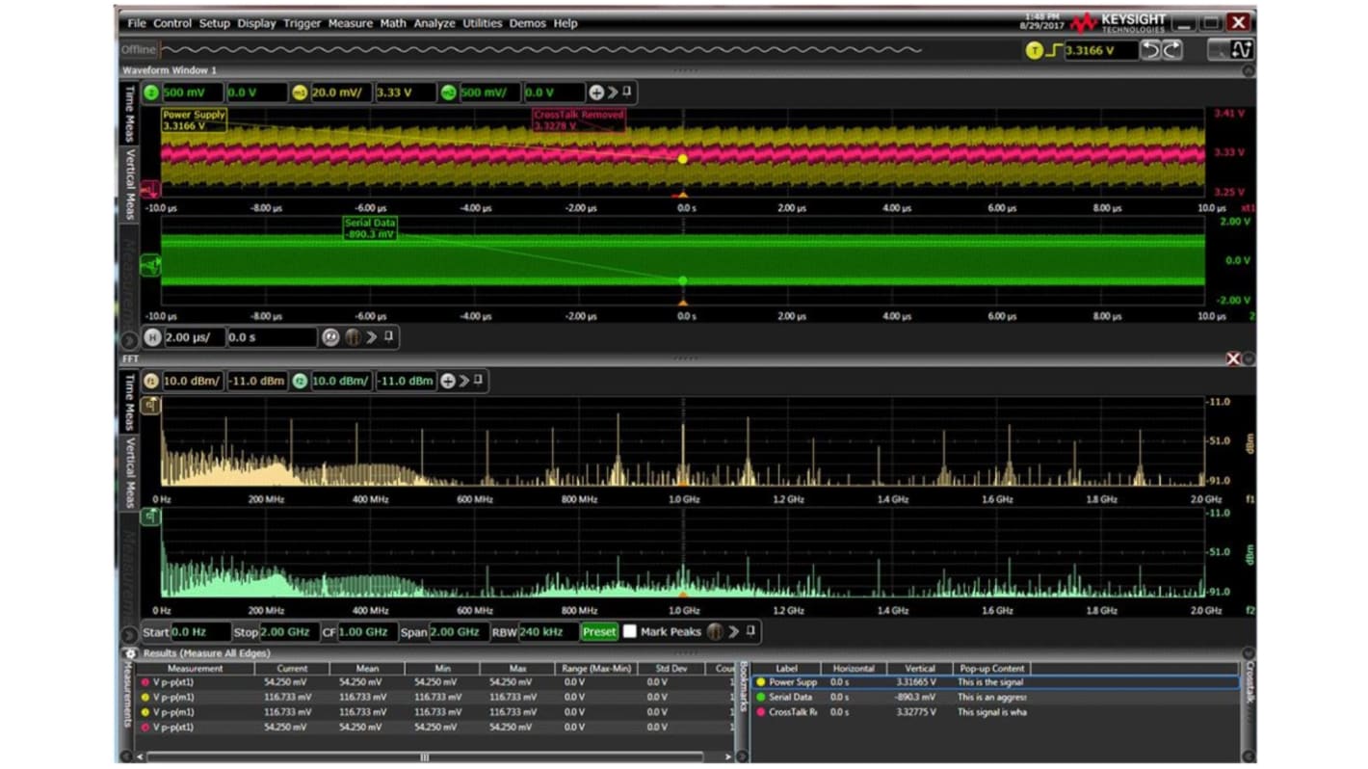Pin the FFT span toolbar
Screen dimensions: 1368x769
tap(750, 631)
